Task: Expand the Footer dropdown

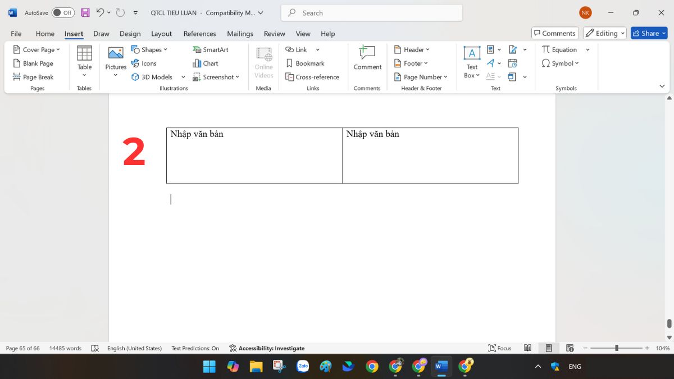Action: point(411,63)
